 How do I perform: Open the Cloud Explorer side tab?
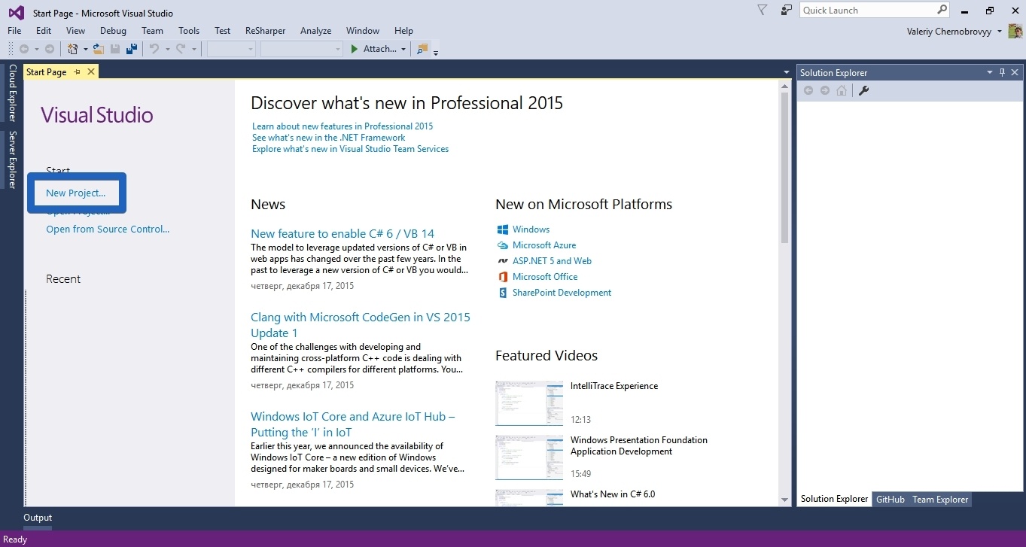tap(12, 93)
